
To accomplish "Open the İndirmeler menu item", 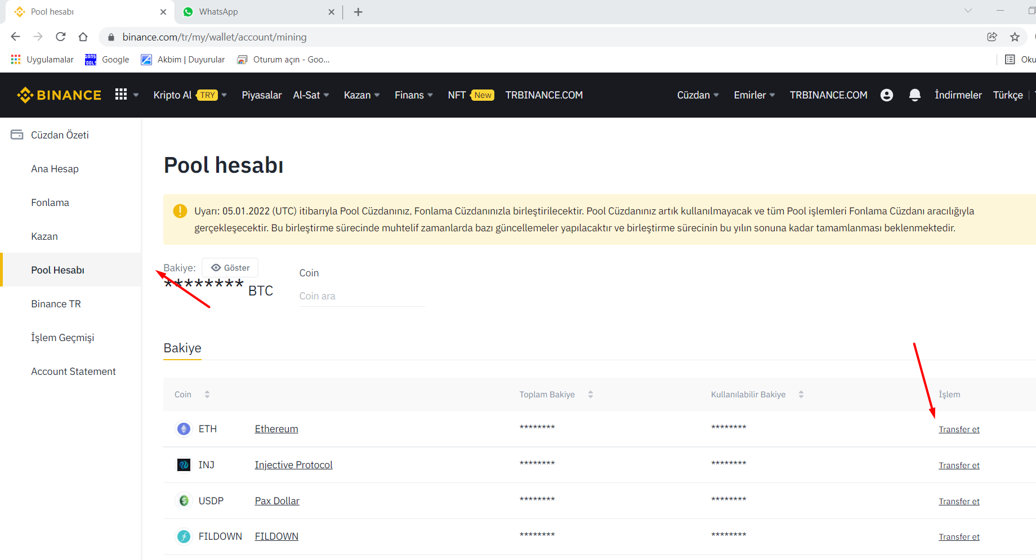I will 958,95.
